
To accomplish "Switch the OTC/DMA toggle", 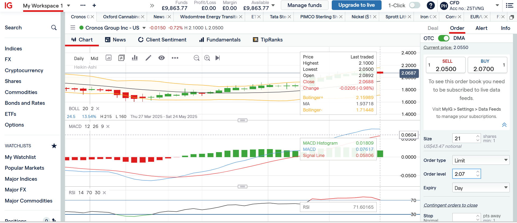I will tap(444, 38).
